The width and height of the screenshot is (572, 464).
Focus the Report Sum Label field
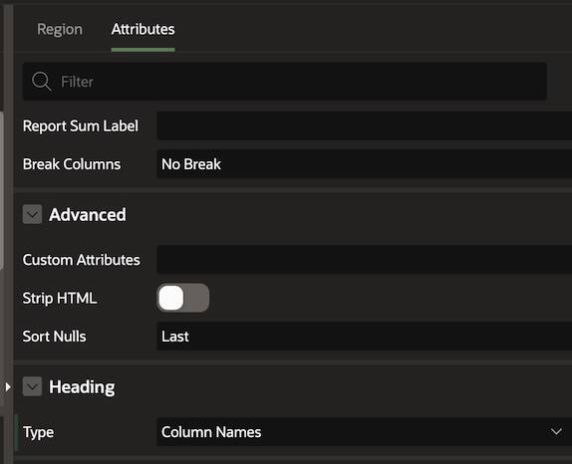tap(364, 125)
